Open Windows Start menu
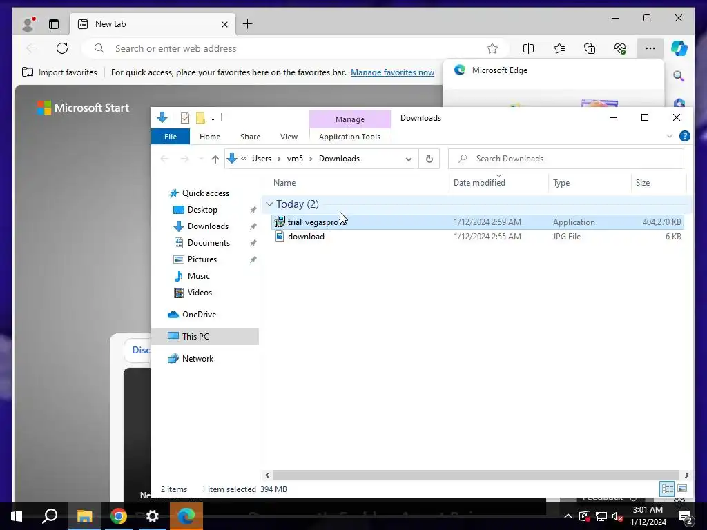This screenshot has width=707, height=530. tap(17, 516)
